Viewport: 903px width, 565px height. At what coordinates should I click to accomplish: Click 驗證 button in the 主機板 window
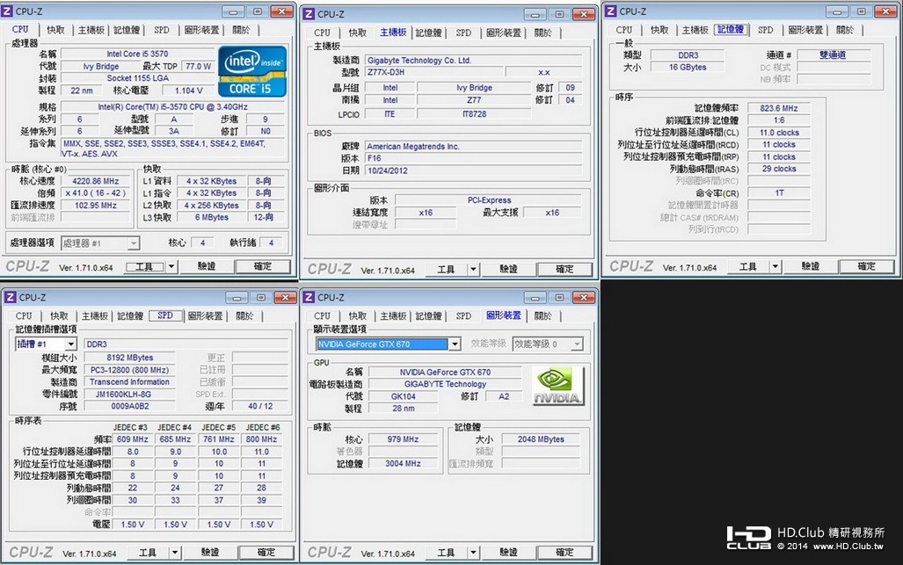click(x=508, y=269)
